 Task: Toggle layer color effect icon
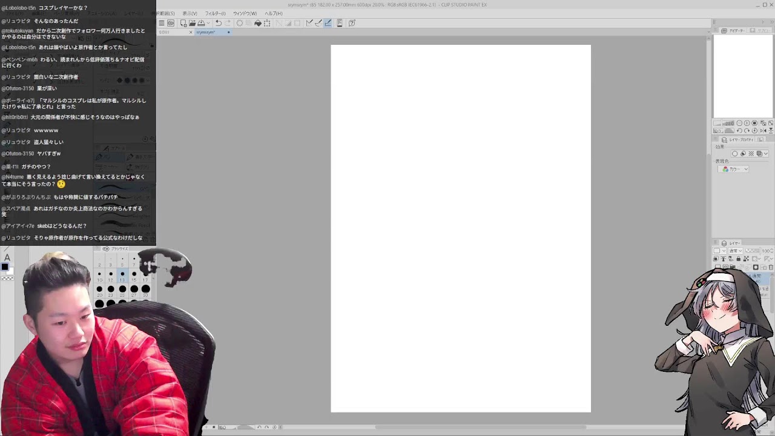tap(759, 153)
